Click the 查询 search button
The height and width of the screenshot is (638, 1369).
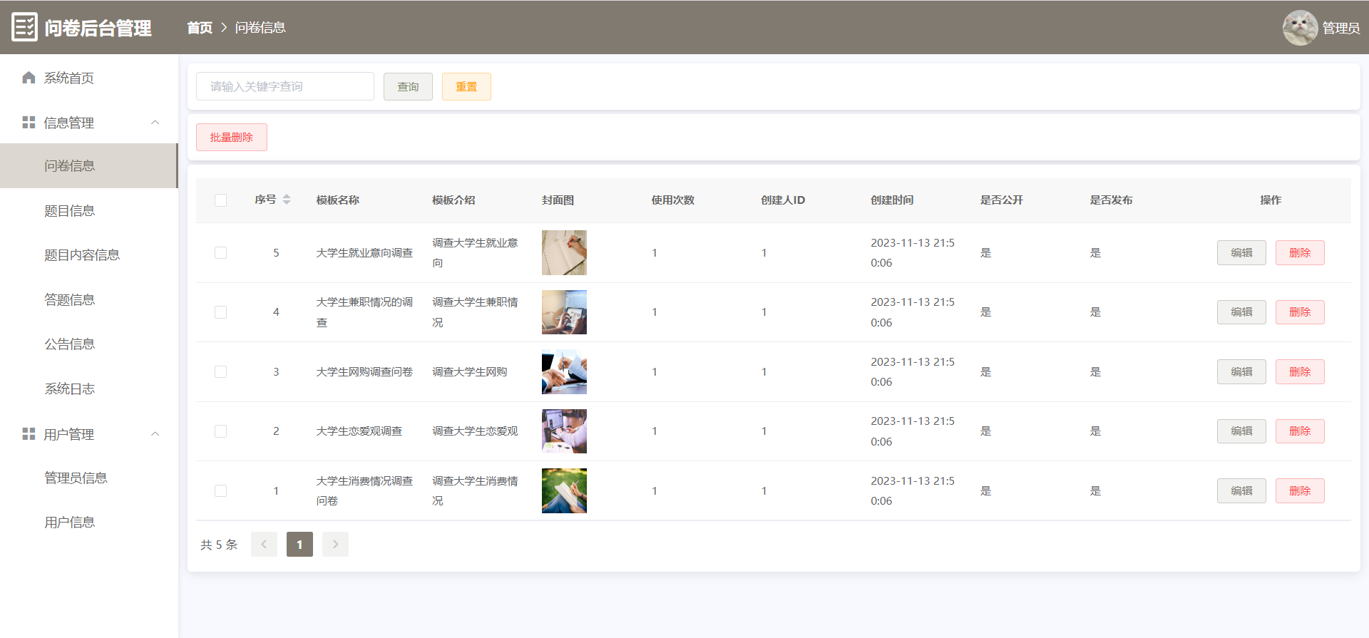[x=408, y=87]
